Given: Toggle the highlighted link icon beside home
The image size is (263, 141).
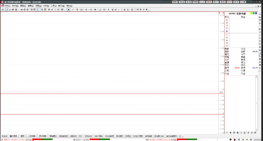Looking at the screenshot, I should (x=7, y=10).
